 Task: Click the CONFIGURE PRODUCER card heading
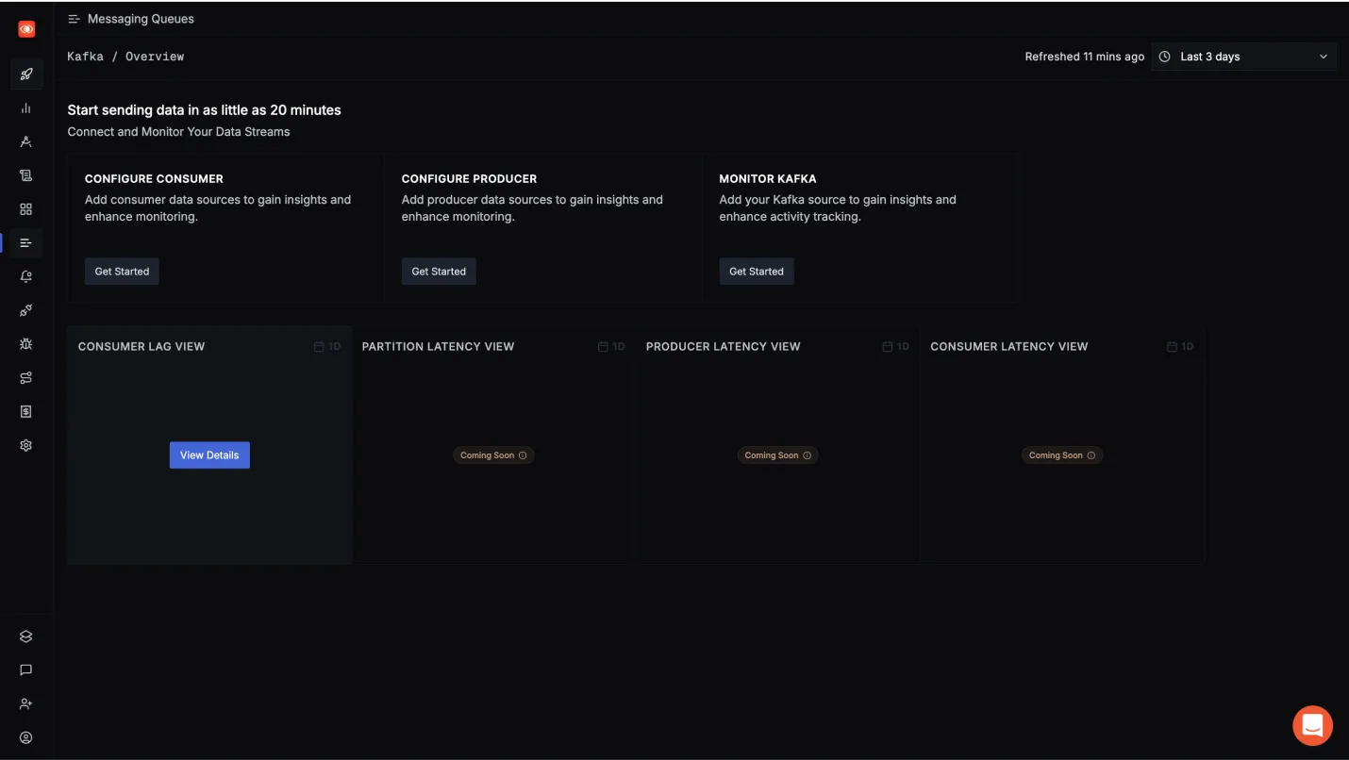469,179
